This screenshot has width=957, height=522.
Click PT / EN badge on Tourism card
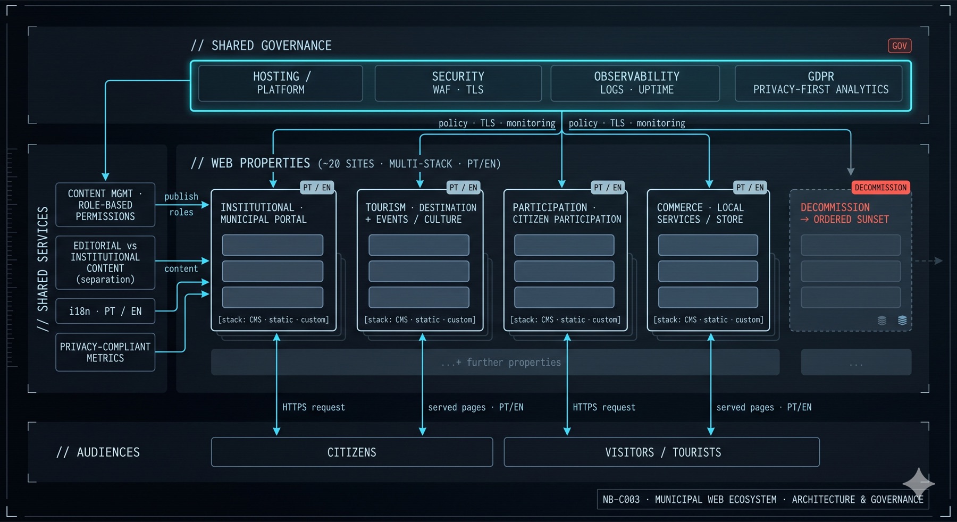click(464, 188)
